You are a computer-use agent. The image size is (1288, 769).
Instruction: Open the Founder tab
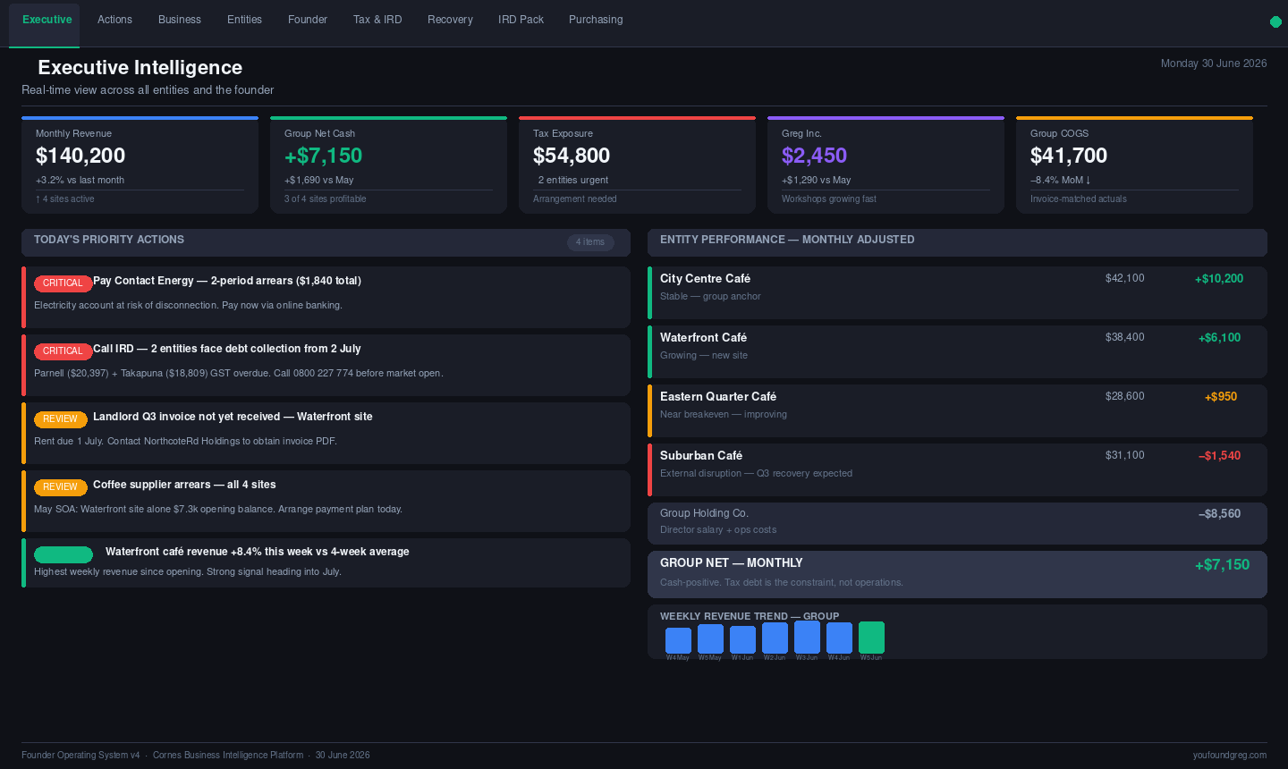pyautogui.click(x=308, y=20)
